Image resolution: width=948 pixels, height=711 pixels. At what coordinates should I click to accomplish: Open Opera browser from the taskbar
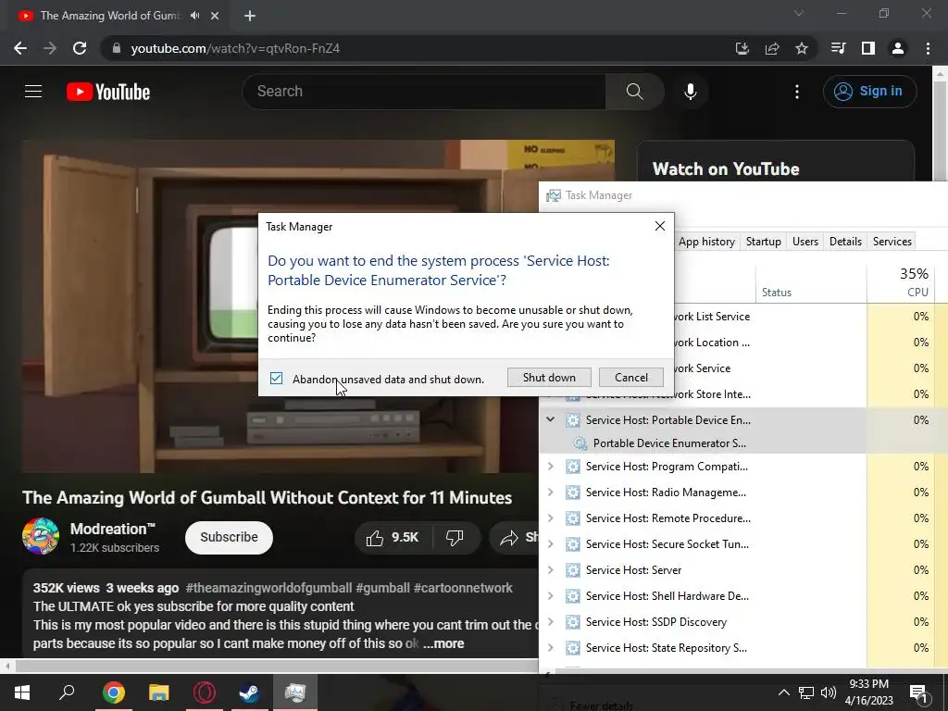(205, 692)
